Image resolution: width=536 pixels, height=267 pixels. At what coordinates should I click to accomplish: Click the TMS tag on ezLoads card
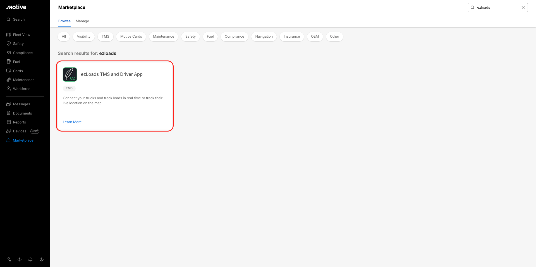(x=69, y=88)
